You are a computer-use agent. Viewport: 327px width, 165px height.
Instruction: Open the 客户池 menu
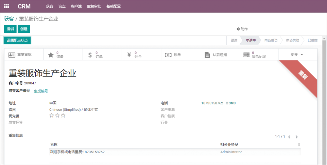coord(76,6)
